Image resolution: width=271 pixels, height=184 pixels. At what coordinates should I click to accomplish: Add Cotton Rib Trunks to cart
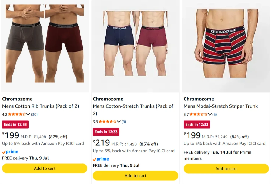(45, 168)
